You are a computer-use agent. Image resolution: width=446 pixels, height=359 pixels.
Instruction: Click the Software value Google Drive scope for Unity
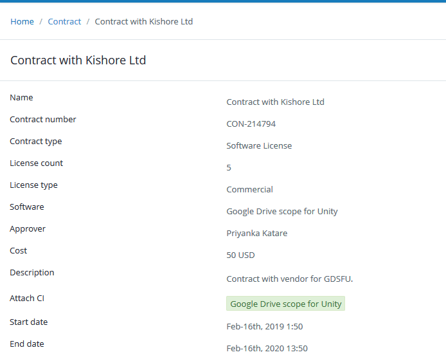282,212
